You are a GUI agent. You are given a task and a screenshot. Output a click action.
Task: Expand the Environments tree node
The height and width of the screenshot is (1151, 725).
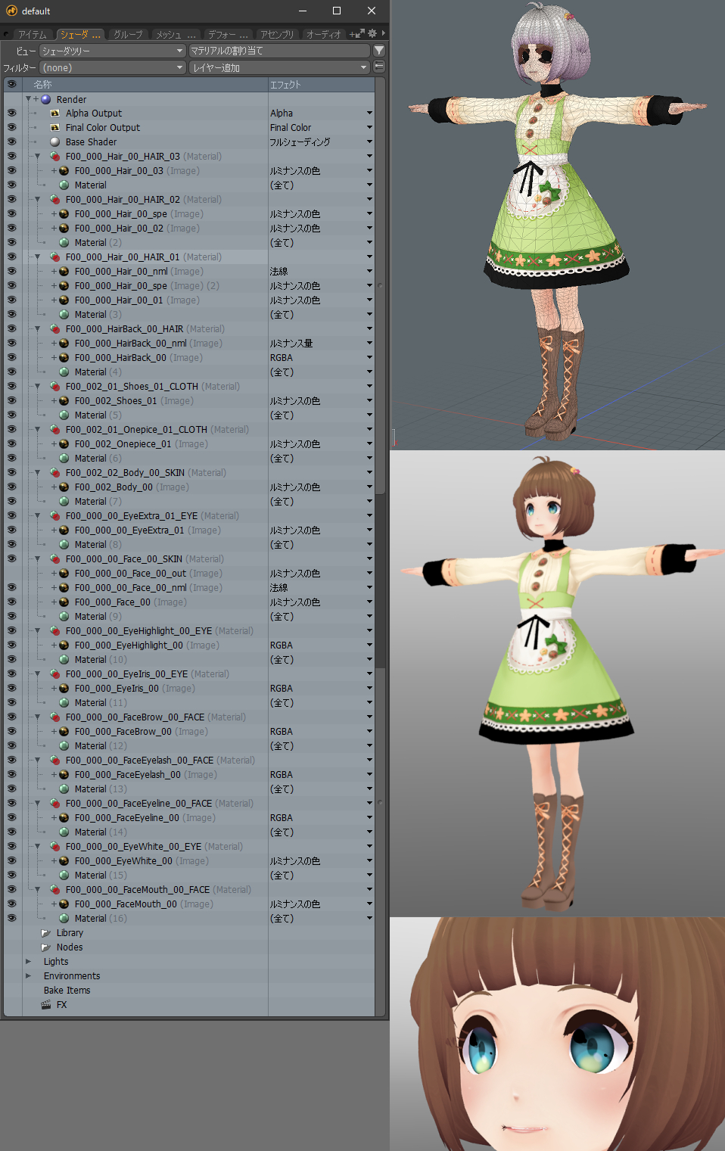29,976
